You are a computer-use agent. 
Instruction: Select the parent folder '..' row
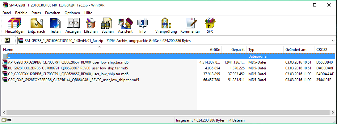pyautogui.click(x=169, y=56)
